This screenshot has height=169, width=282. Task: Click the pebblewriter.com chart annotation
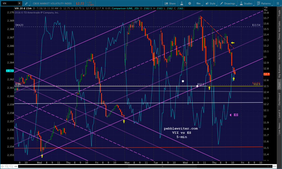tap(181, 128)
